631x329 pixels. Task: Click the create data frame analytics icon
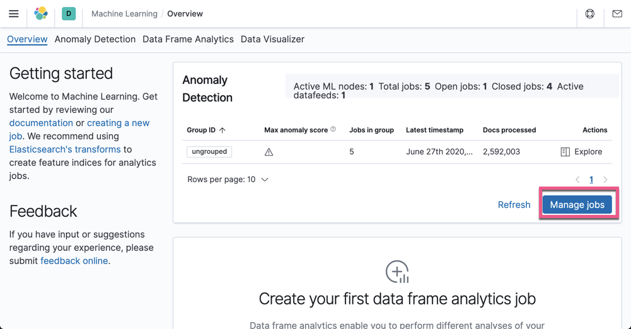397,272
